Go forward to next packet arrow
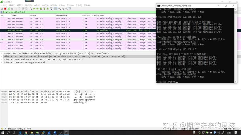241x135 pixels. (x=38, y=9)
